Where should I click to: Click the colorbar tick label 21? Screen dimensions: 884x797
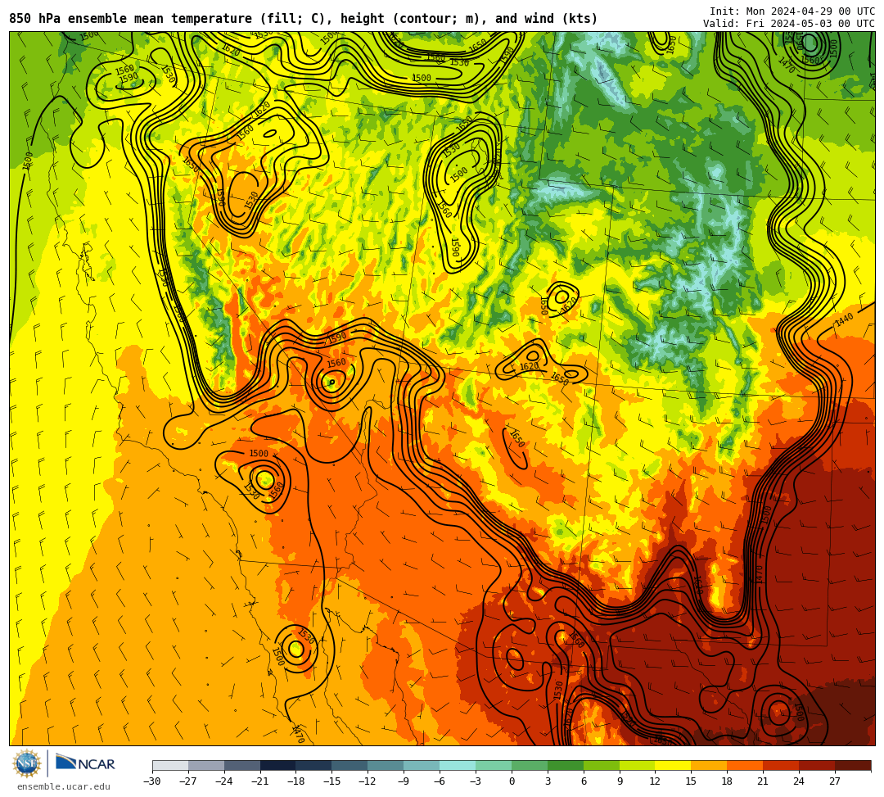(763, 781)
